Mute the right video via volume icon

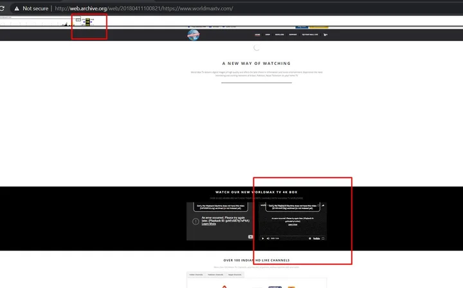coord(268,238)
